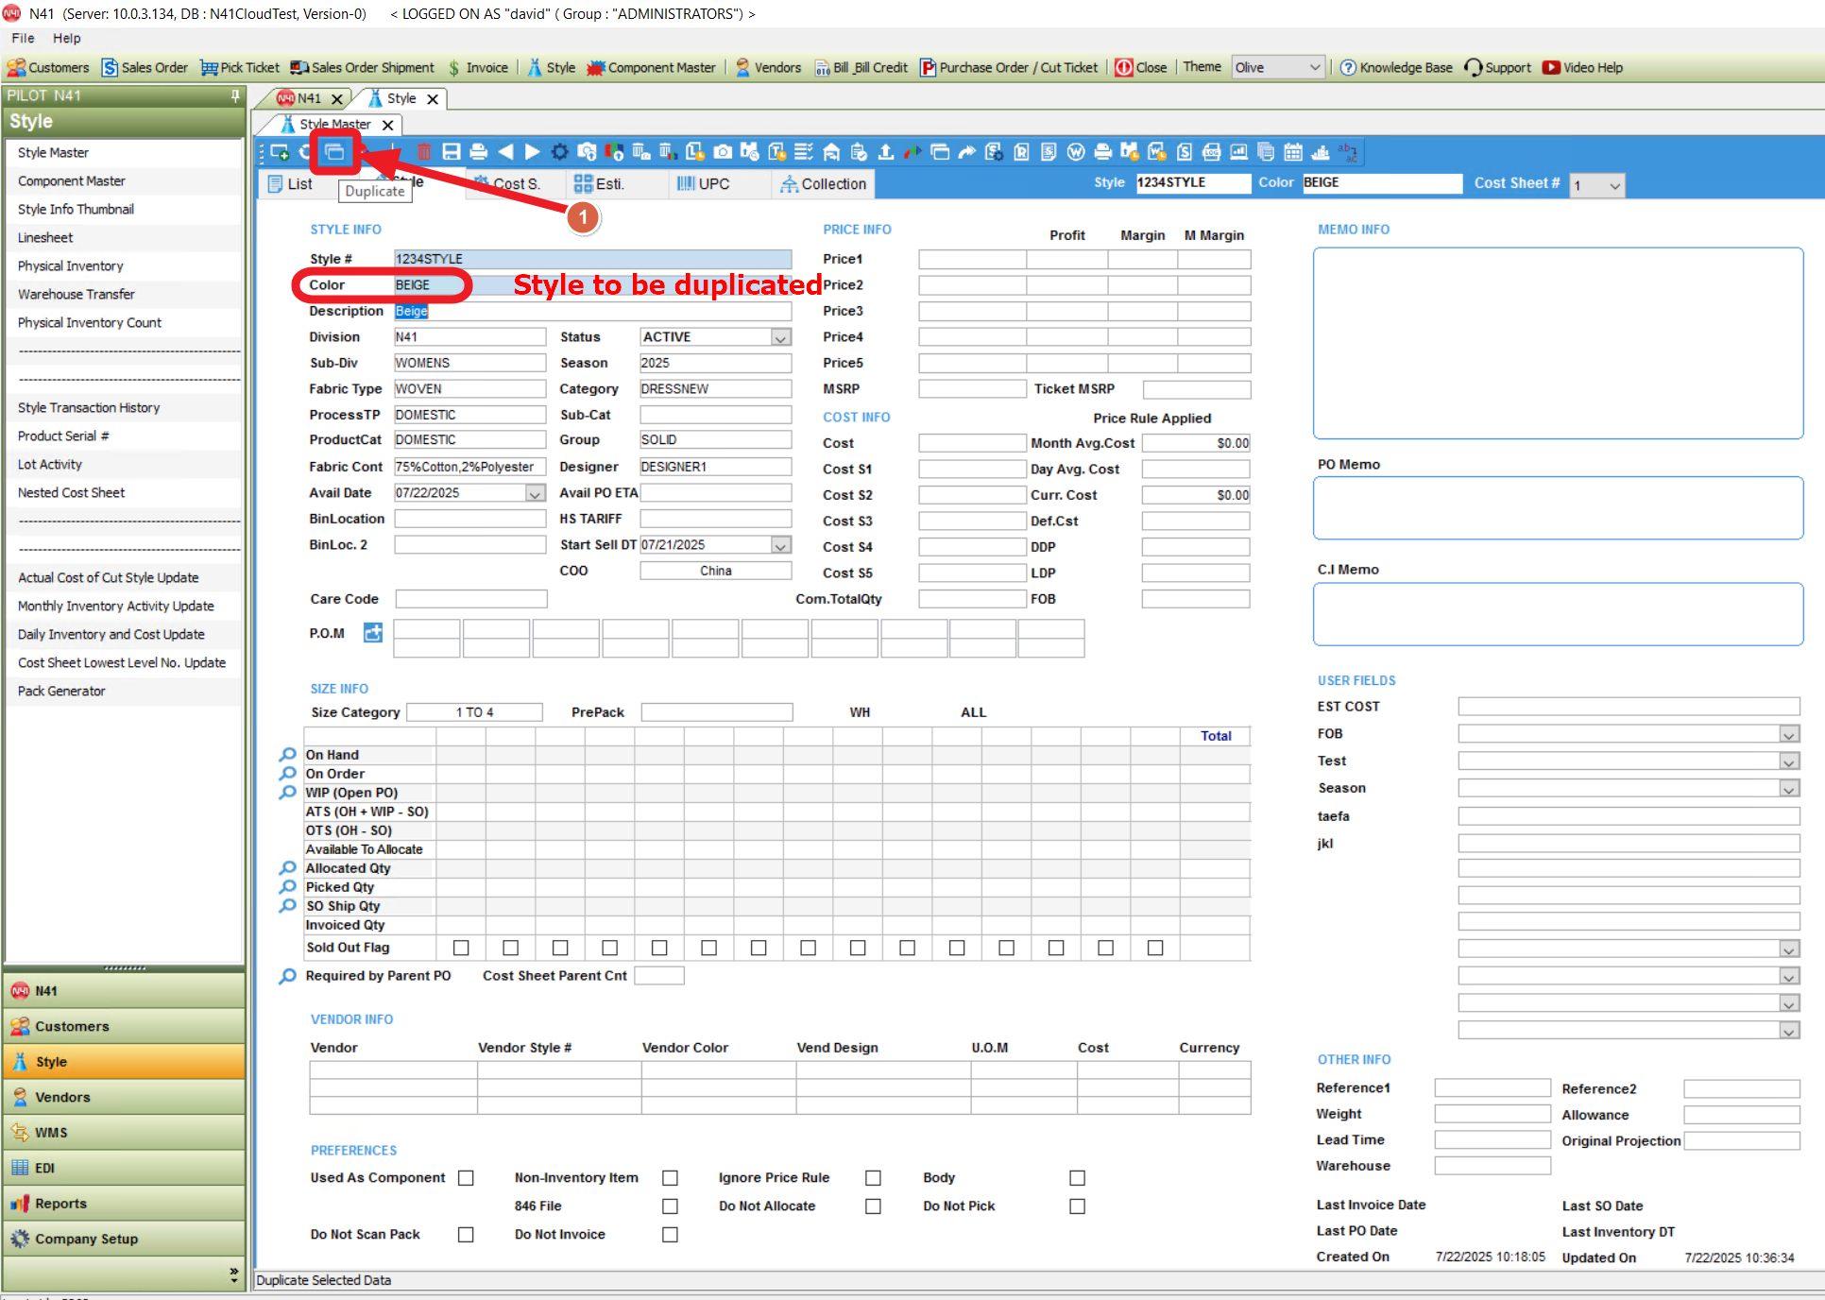Tick Ignore Price Rule checkbox
This screenshot has width=1825, height=1300.
click(x=873, y=1178)
